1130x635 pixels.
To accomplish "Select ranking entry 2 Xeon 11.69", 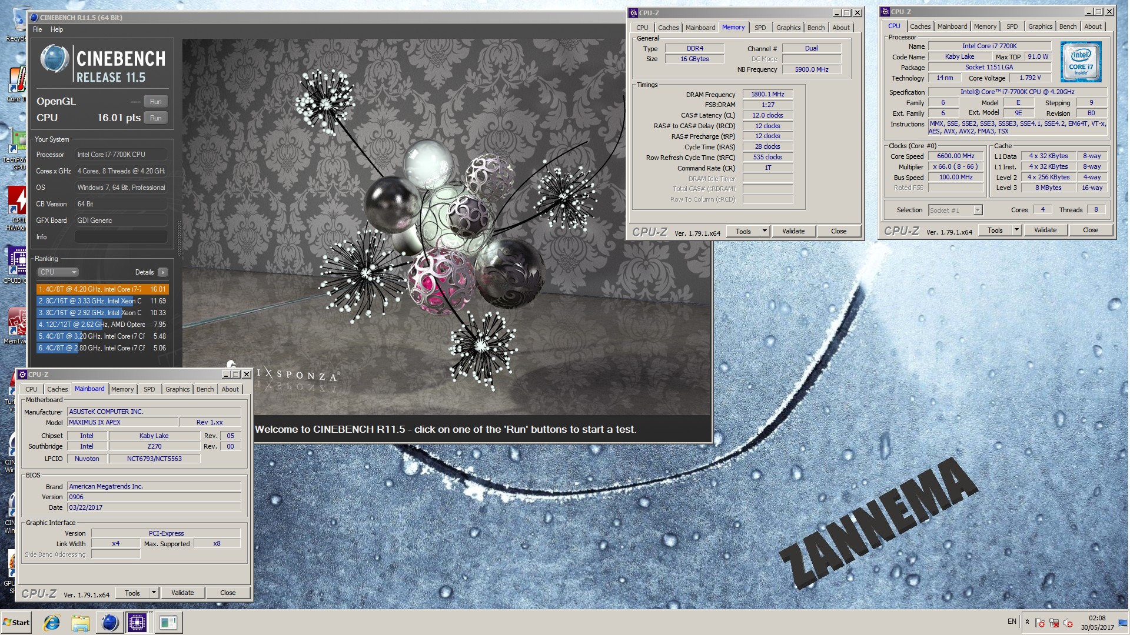I will tap(102, 301).
